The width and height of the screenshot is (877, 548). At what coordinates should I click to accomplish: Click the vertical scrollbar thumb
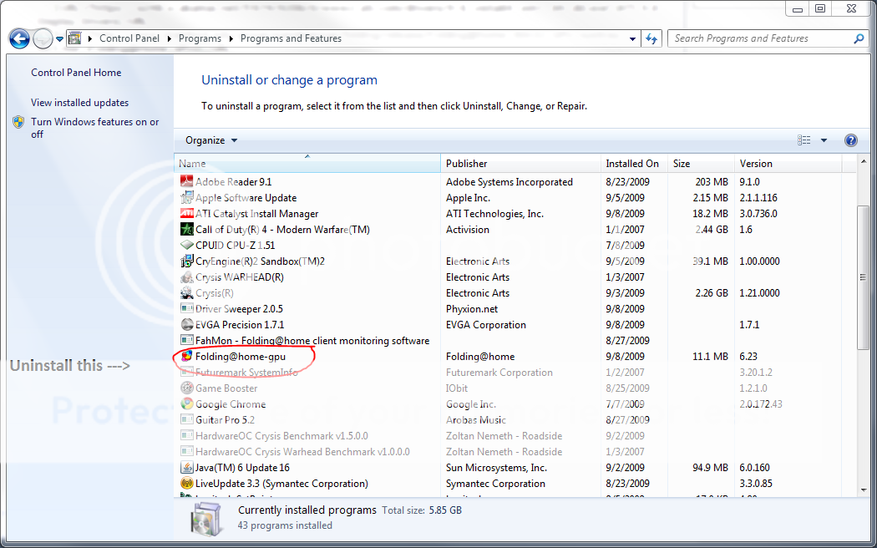coord(863,277)
